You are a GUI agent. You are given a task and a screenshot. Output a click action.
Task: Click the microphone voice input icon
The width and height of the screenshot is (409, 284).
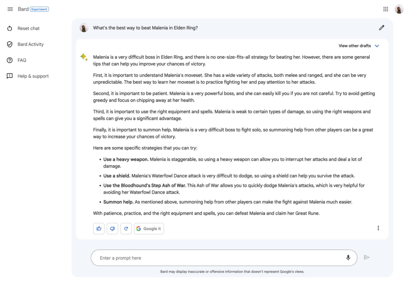tap(348, 258)
